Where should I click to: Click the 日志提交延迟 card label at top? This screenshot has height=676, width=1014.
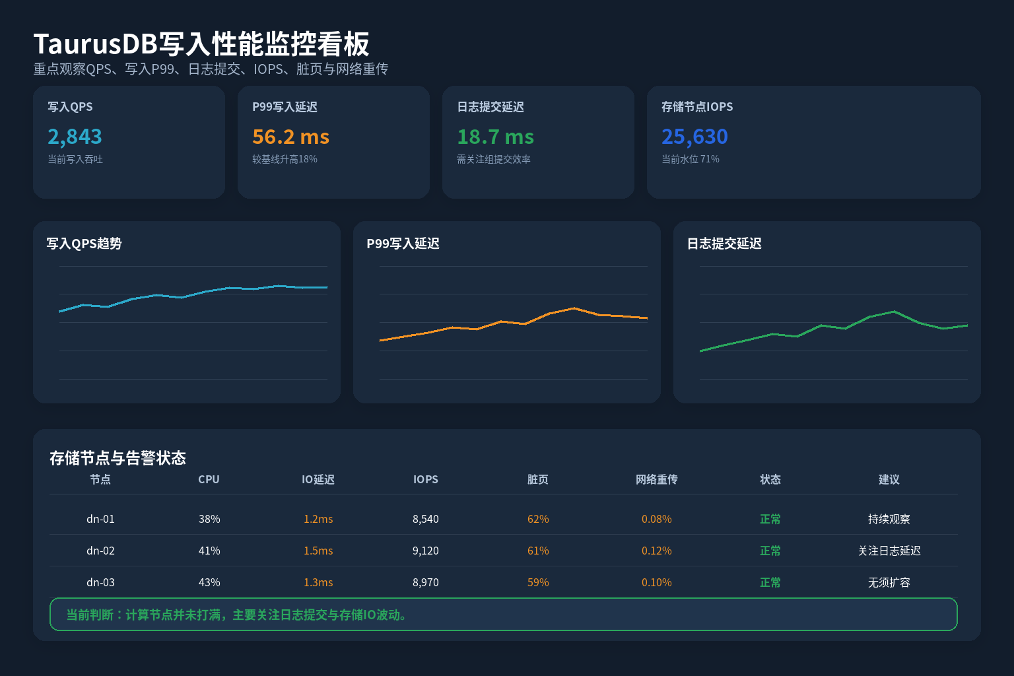tap(490, 107)
